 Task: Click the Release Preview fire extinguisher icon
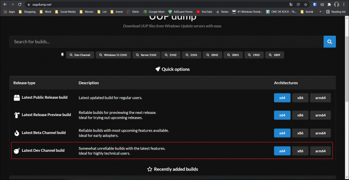17,115
